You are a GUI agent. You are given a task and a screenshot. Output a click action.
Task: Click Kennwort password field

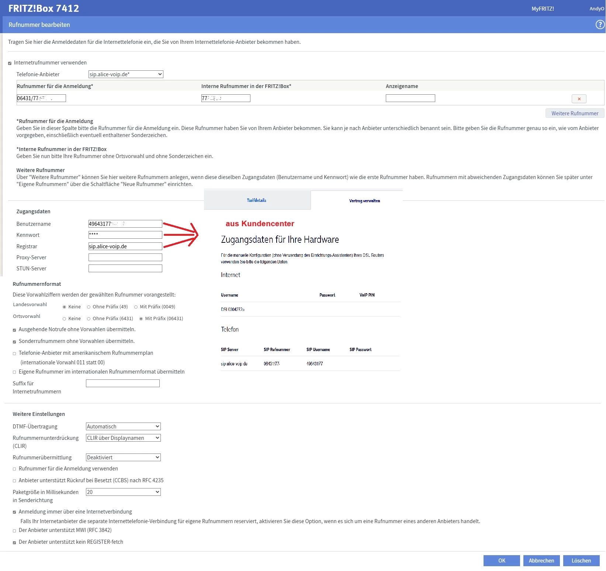pyautogui.click(x=125, y=235)
